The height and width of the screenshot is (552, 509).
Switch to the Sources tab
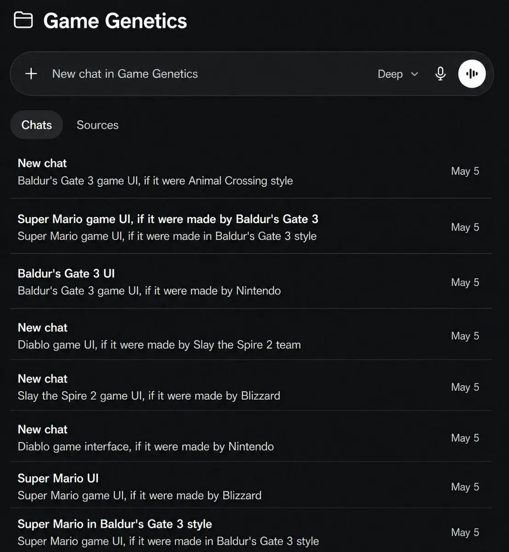(97, 125)
